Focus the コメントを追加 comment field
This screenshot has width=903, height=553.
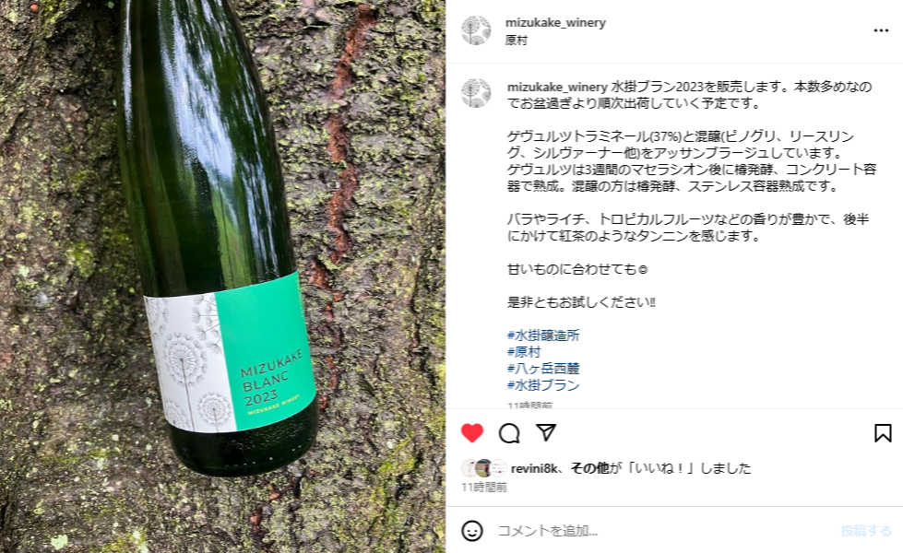(x=662, y=531)
